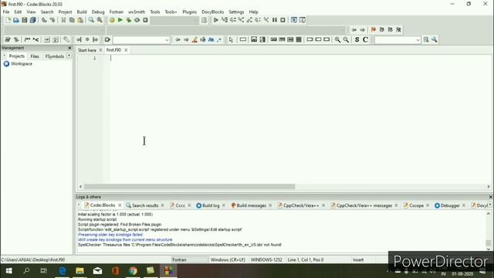Open the search text combo box near wrench
This screenshot has width=494, height=278.
pos(398,40)
